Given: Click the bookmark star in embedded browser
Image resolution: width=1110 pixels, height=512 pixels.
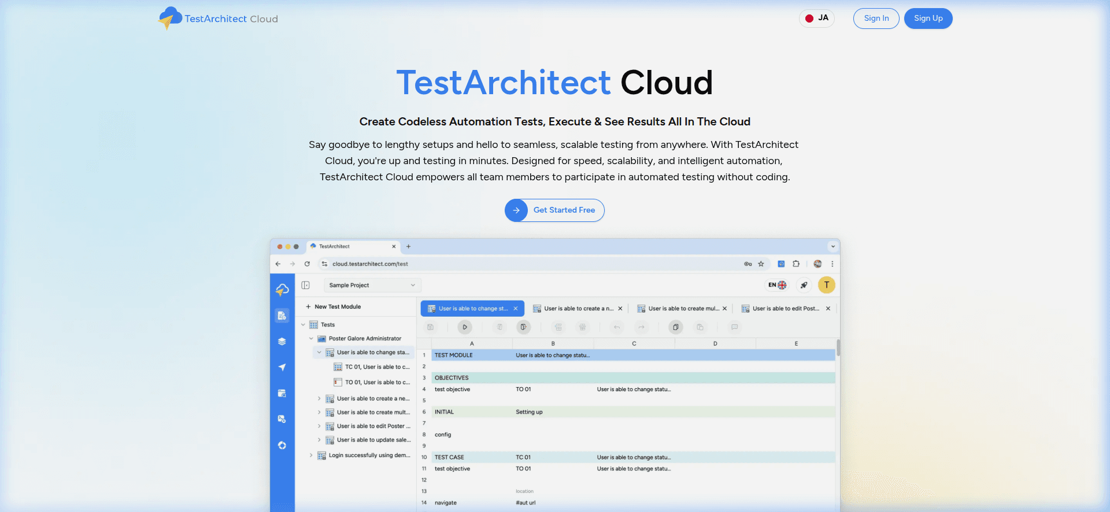Looking at the screenshot, I should pyautogui.click(x=761, y=264).
